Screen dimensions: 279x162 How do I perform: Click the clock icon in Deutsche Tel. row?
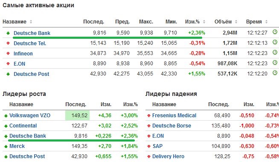(275, 42)
